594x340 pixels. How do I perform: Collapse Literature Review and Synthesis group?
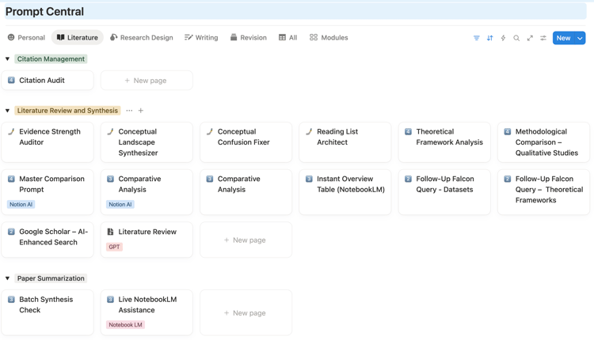pyautogui.click(x=8, y=111)
